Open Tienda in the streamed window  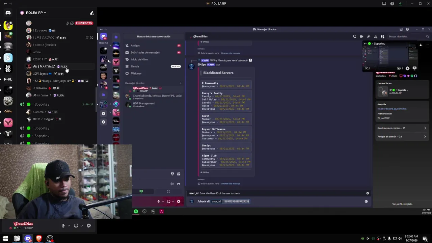154,66
